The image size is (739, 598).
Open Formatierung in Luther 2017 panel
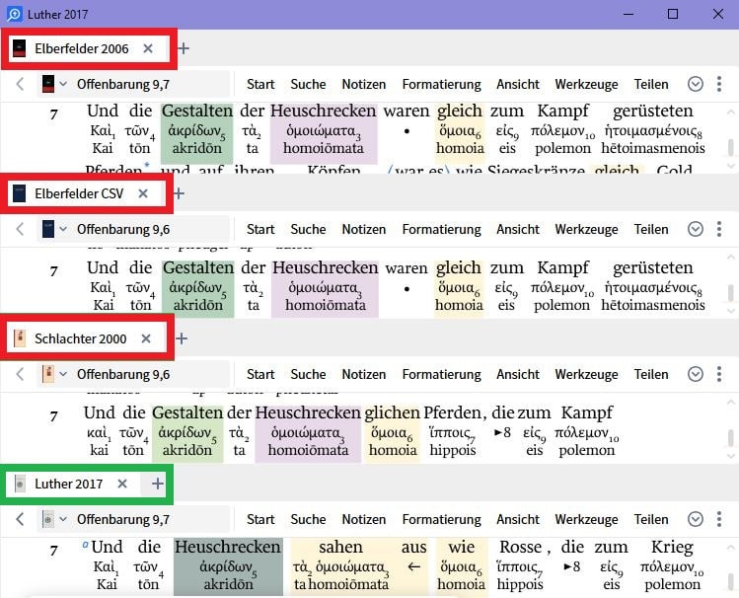[x=442, y=520]
